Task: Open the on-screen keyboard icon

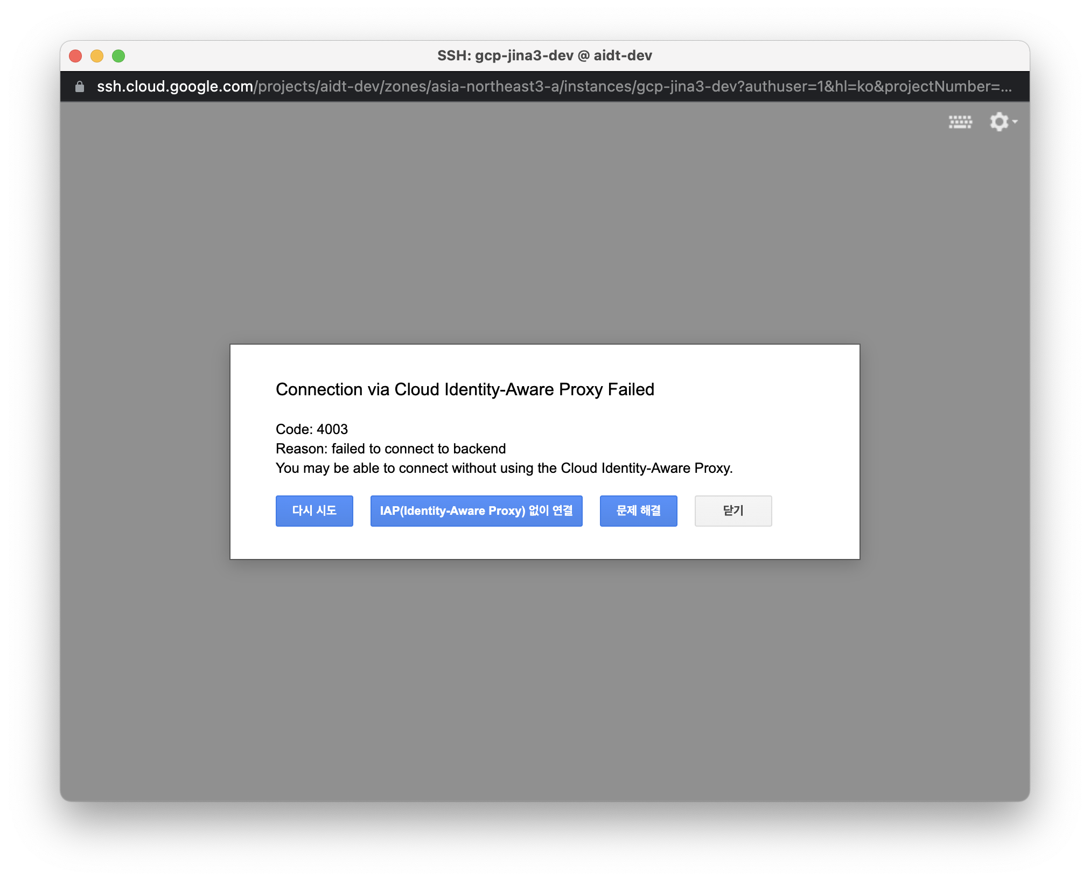Action: pos(960,122)
